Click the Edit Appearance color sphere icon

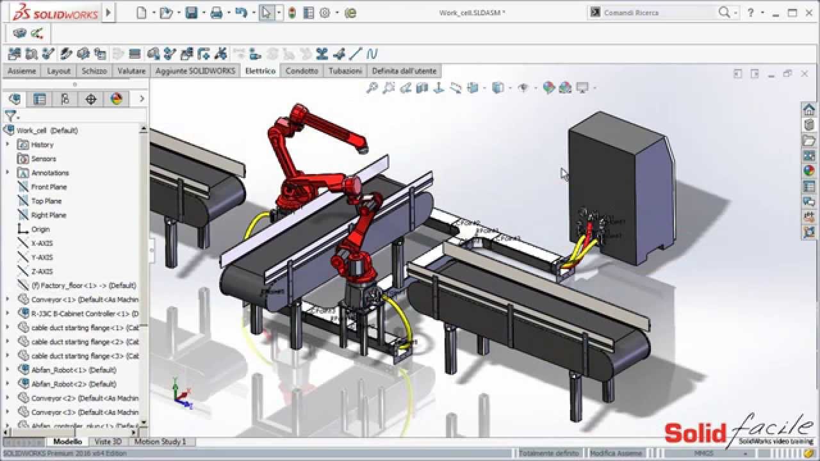coord(548,88)
